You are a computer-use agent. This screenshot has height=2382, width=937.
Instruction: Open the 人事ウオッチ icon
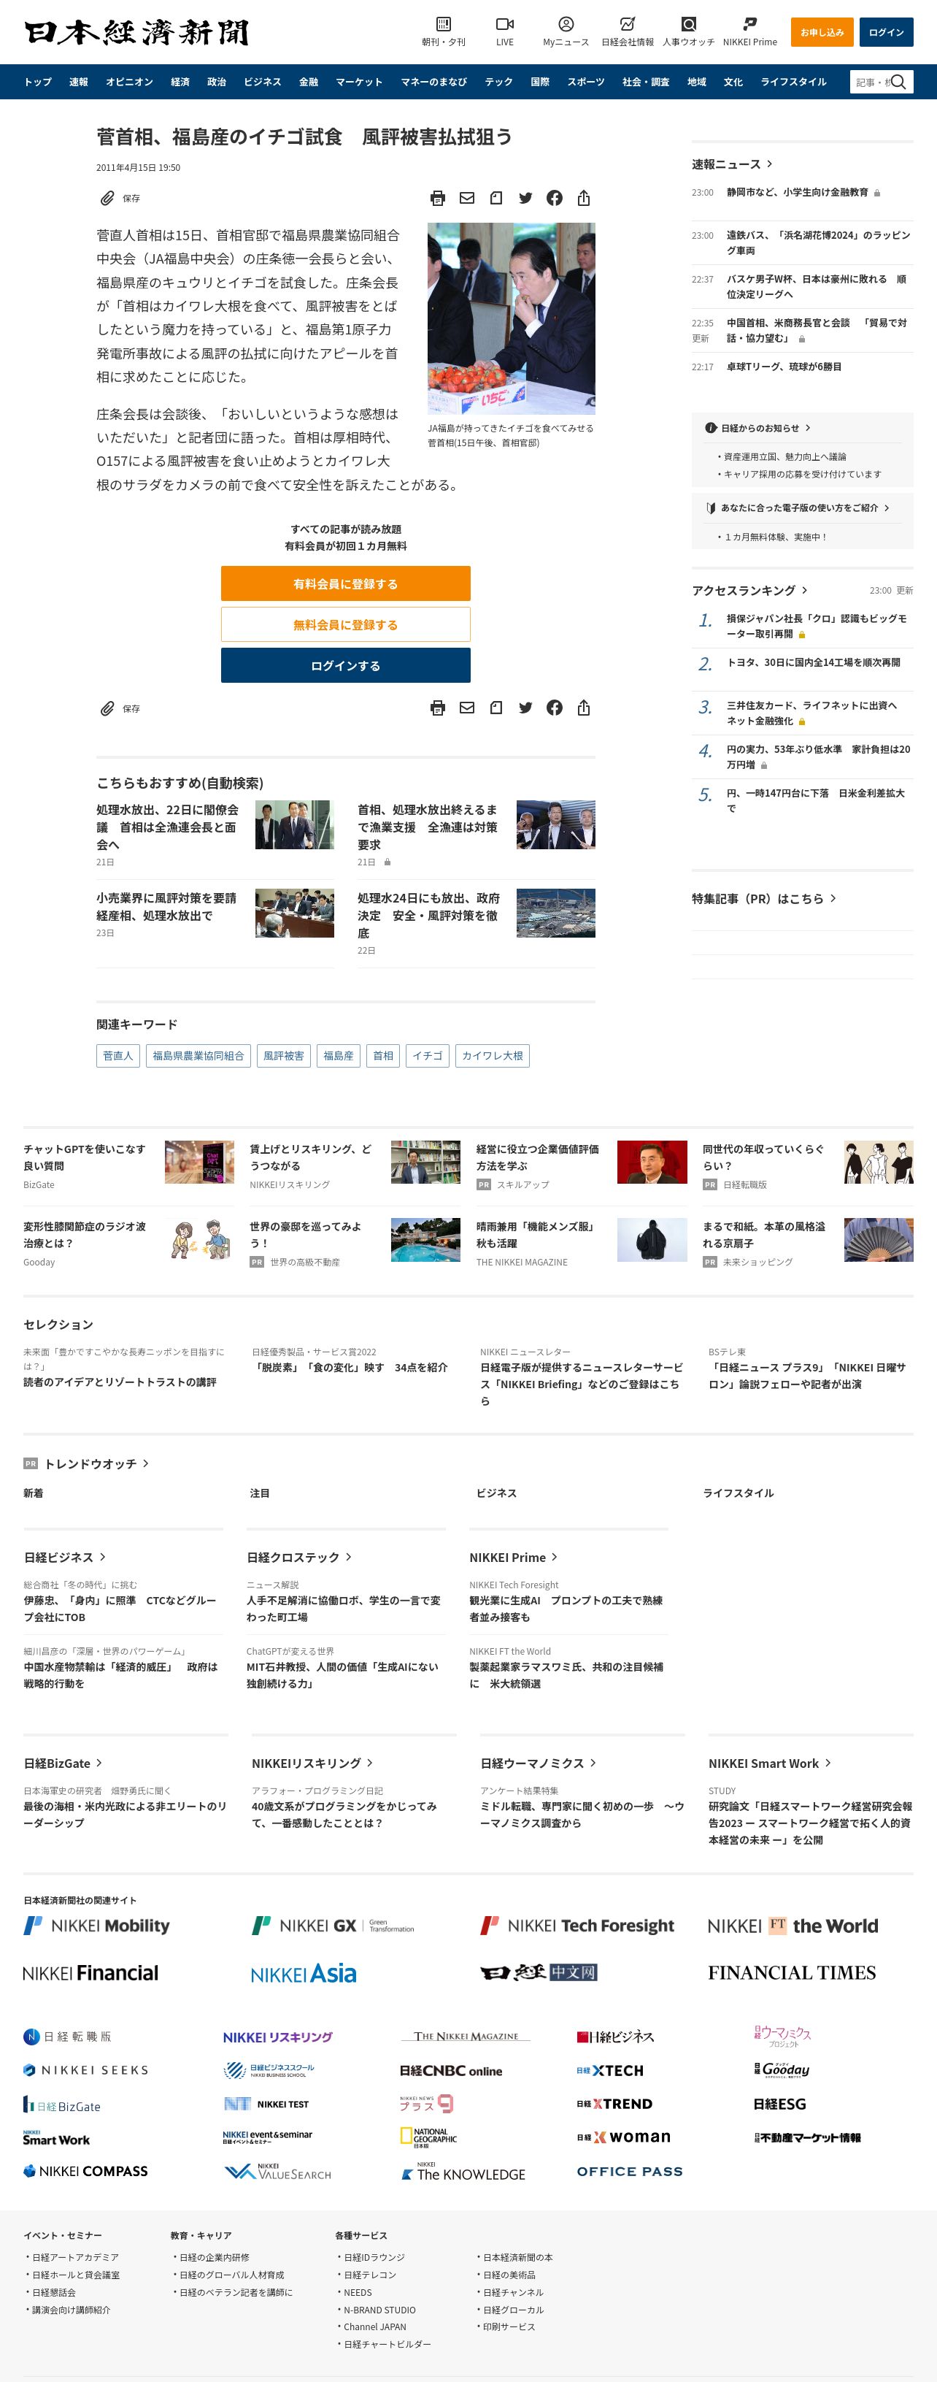[688, 24]
